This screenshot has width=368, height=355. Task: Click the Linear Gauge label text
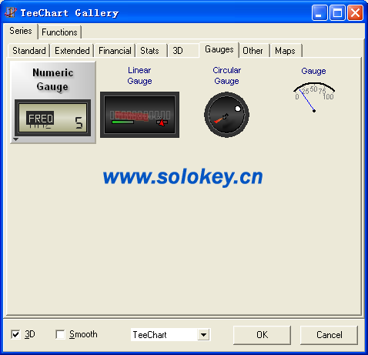point(139,75)
